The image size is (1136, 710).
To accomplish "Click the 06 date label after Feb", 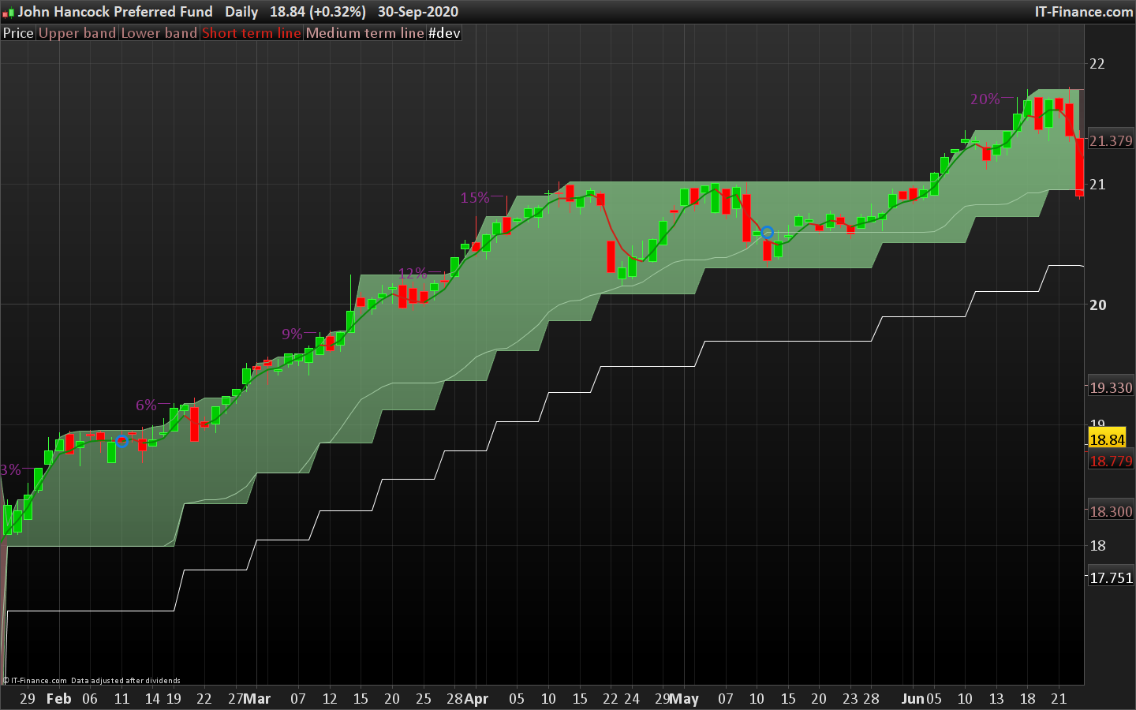I will (90, 699).
